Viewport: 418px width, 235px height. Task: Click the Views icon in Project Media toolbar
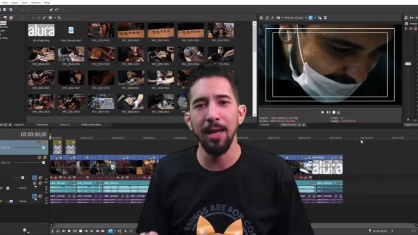pos(50,18)
